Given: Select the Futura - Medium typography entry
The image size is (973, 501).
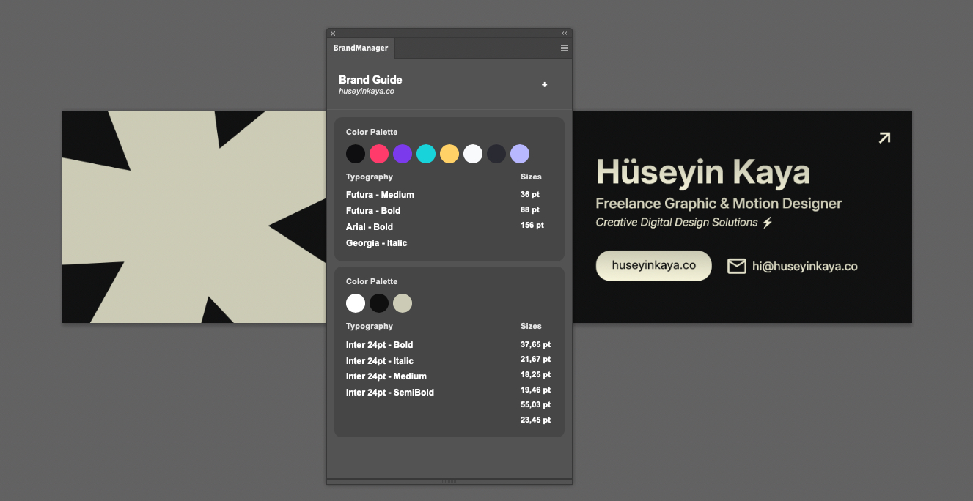Looking at the screenshot, I should pyautogui.click(x=380, y=195).
